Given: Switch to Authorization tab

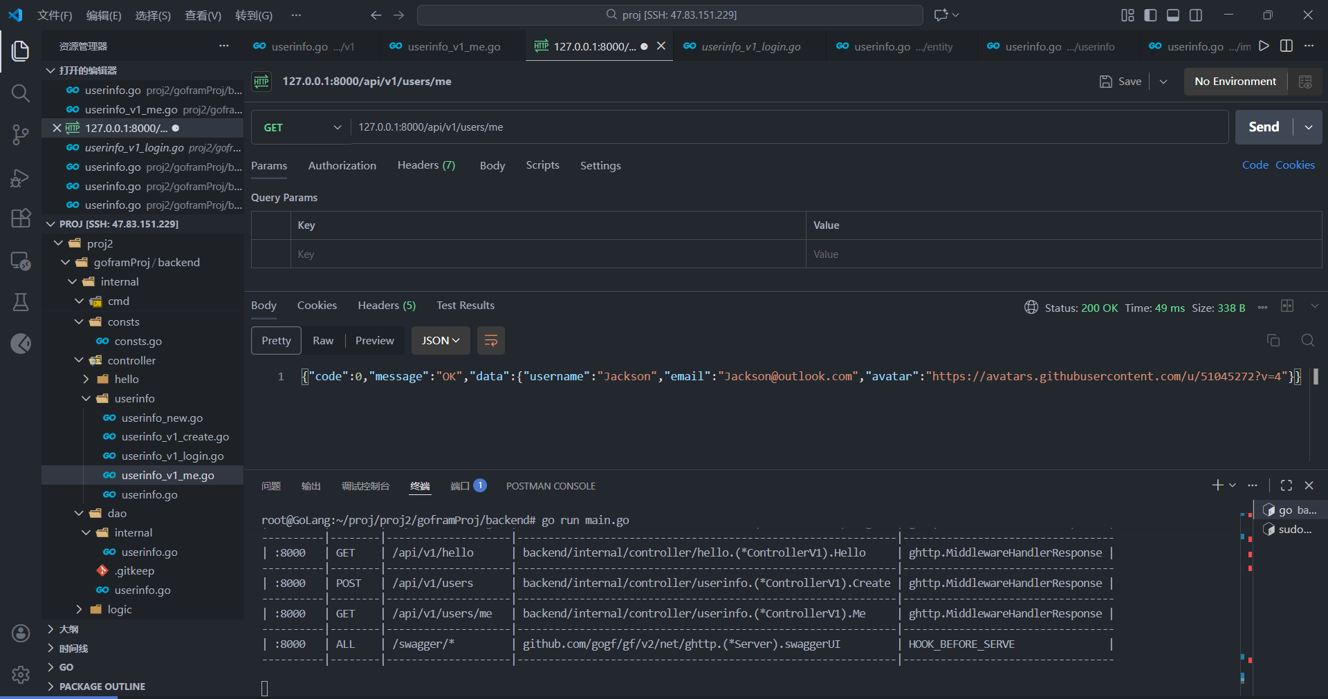Looking at the screenshot, I should (342, 165).
